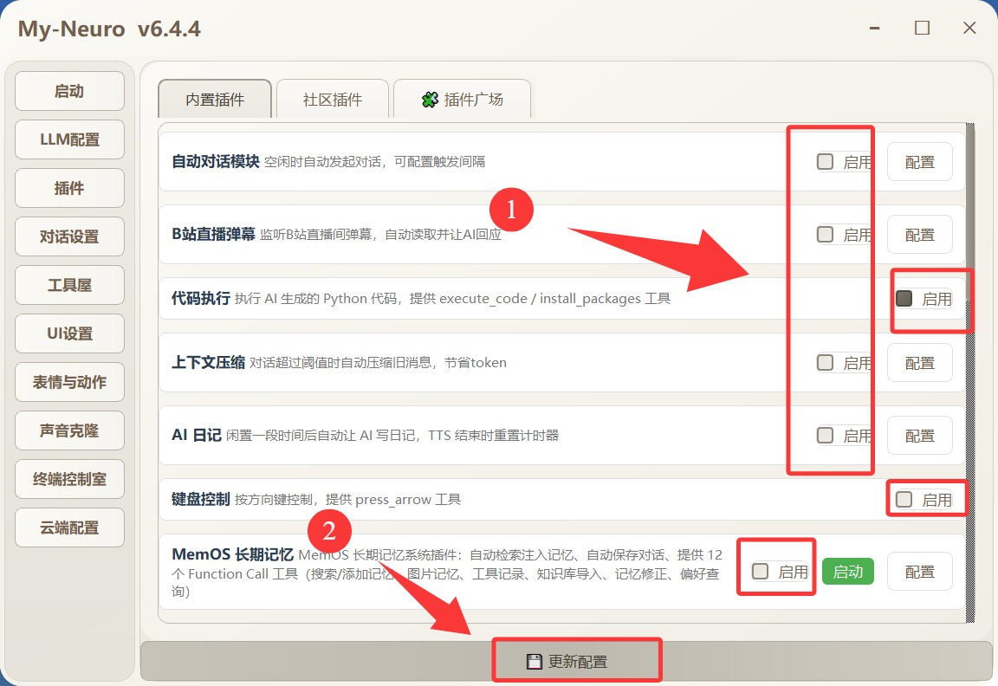Open 声音克隆 from the sidebar

[69, 430]
